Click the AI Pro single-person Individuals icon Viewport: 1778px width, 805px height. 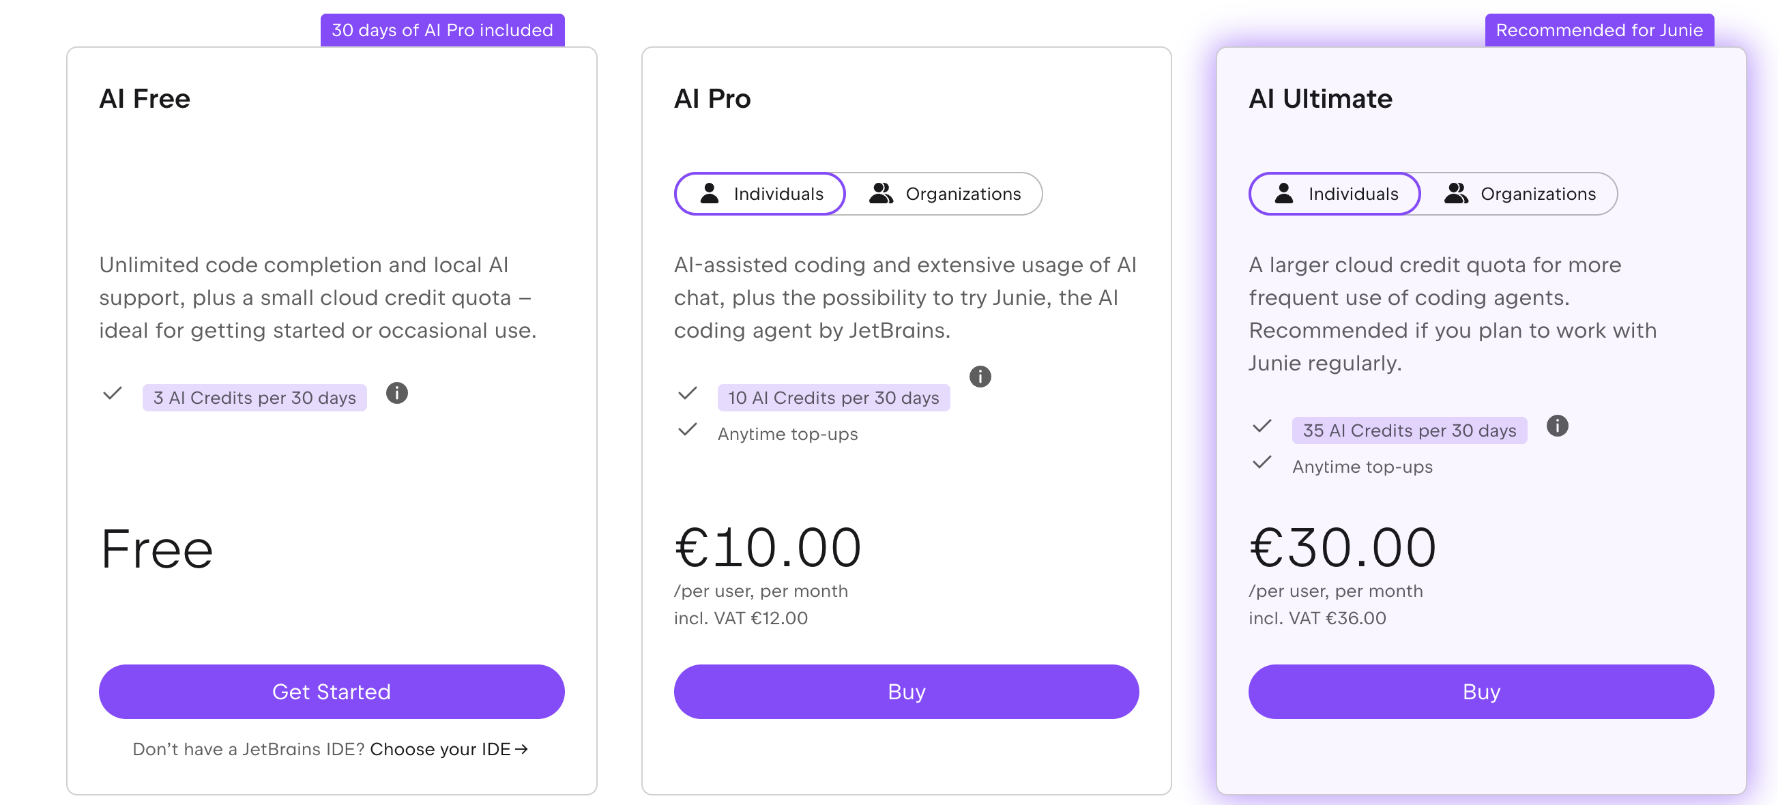710,193
